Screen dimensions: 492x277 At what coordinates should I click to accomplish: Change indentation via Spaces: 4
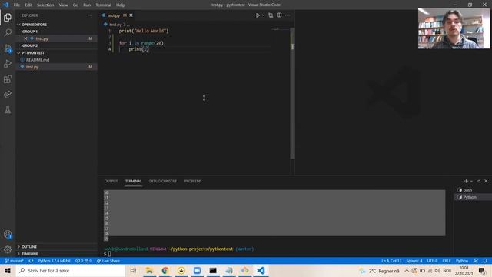coord(414,261)
